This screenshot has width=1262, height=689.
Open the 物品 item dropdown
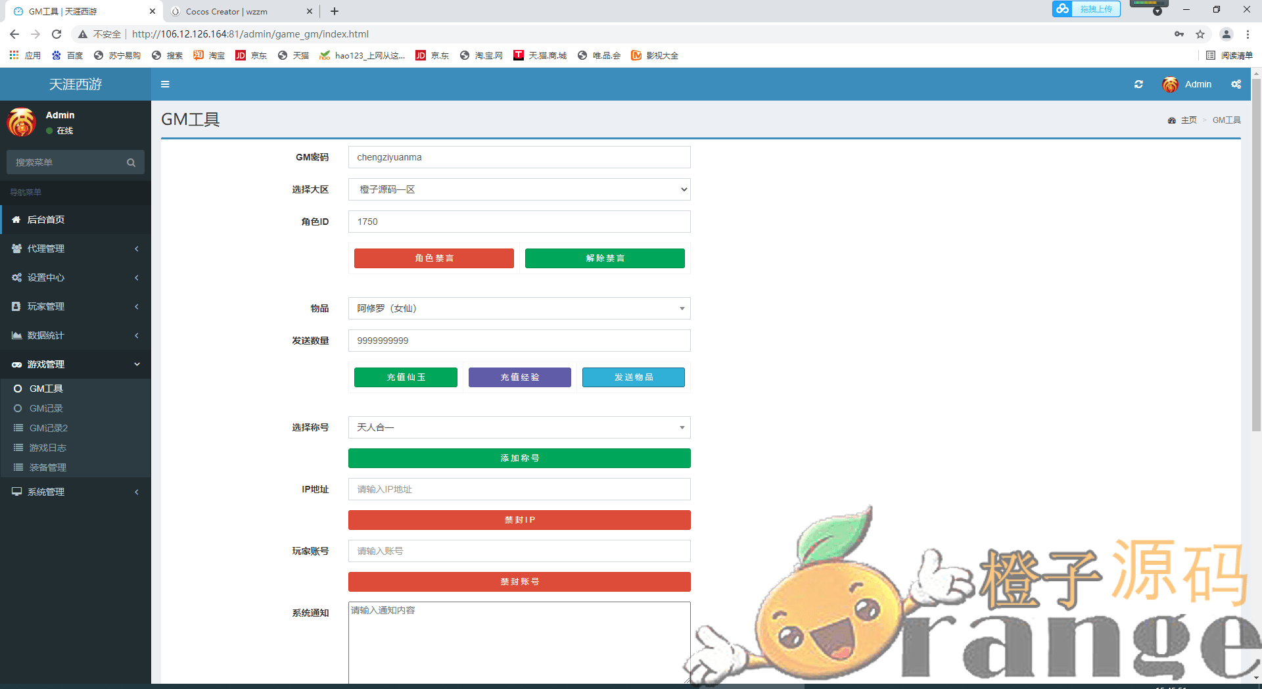click(x=519, y=308)
